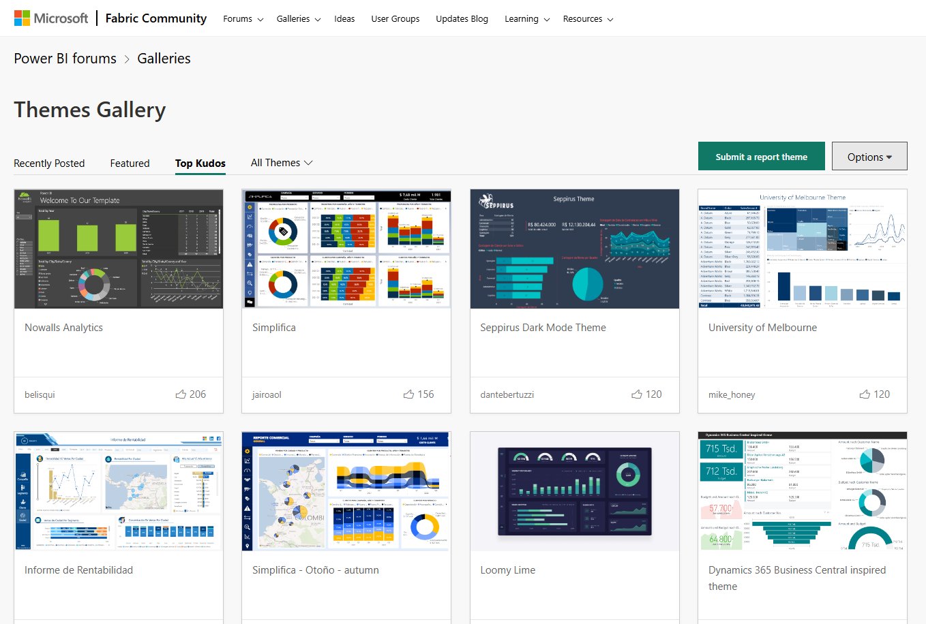Open Seppirus Dark Mode Theme thumbnail
926x624 pixels.
pyautogui.click(x=575, y=249)
